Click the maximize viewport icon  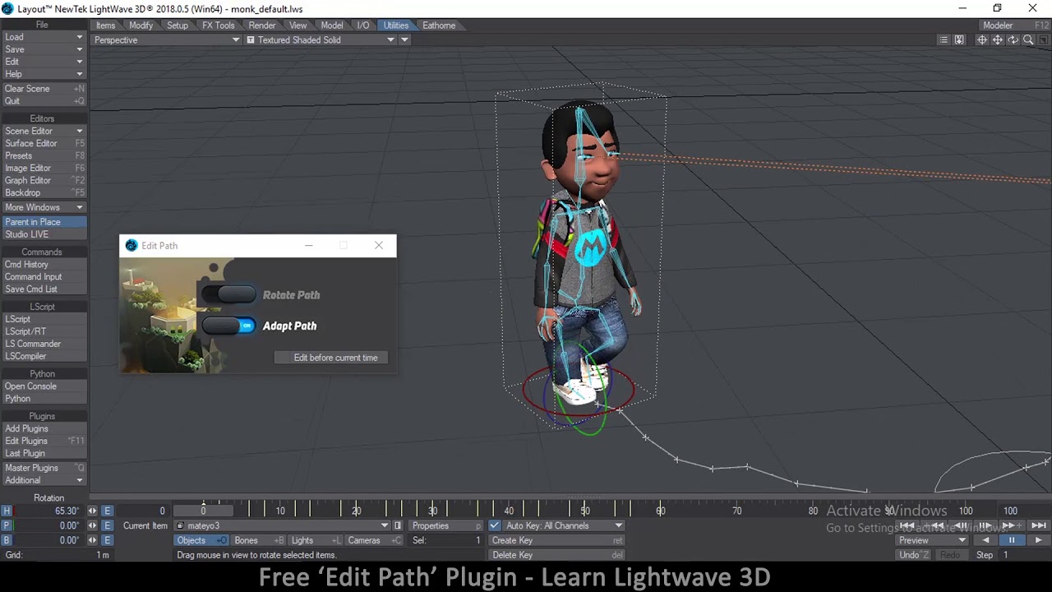tap(1043, 40)
